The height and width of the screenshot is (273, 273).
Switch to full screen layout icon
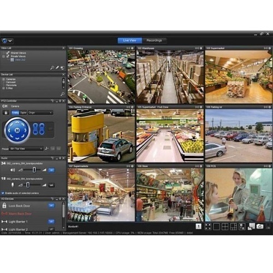208,227
